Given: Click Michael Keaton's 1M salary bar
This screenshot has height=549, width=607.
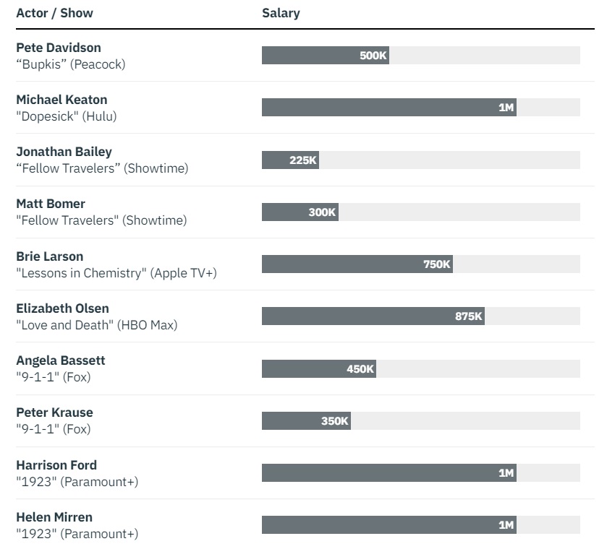Looking at the screenshot, I should pos(389,107).
